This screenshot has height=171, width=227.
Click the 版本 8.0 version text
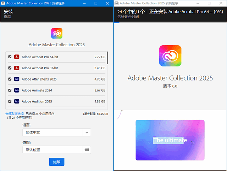click(x=170, y=86)
